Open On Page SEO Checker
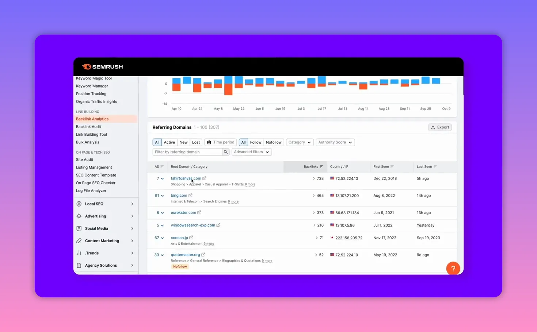Image resolution: width=537 pixels, height=332 pixels. (x=96, y=183)
